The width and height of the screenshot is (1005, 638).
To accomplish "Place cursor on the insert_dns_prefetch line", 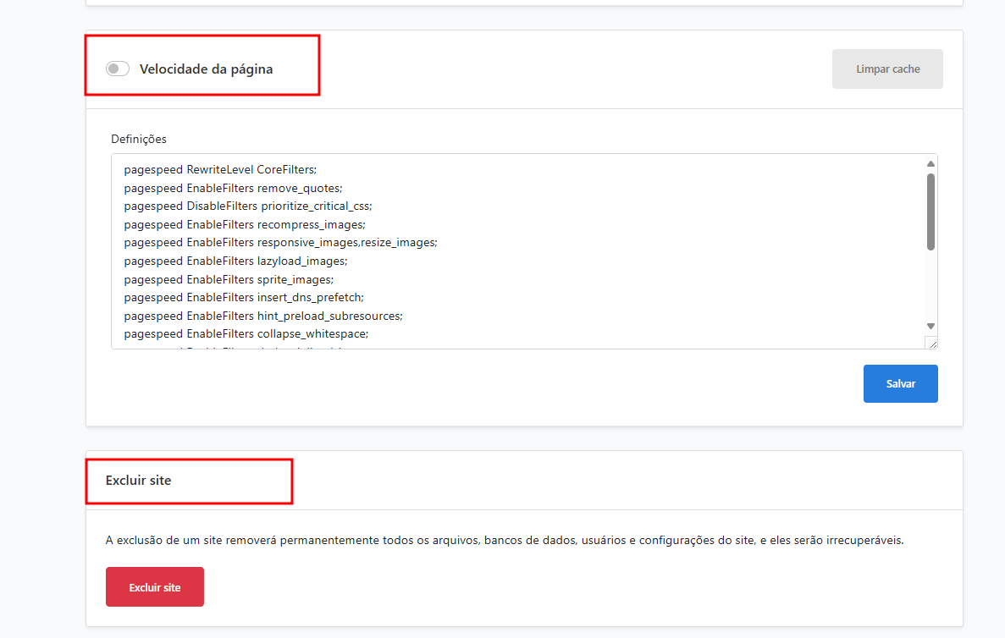I will pyautogui.click(x=244, y=298).
